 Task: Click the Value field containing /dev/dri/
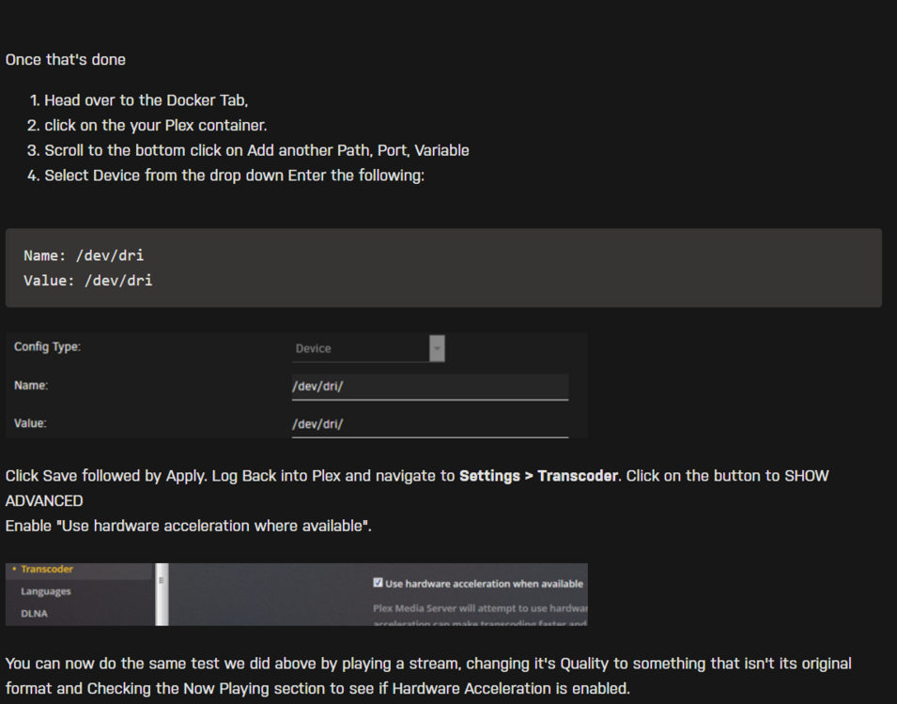tap(430, 424)
